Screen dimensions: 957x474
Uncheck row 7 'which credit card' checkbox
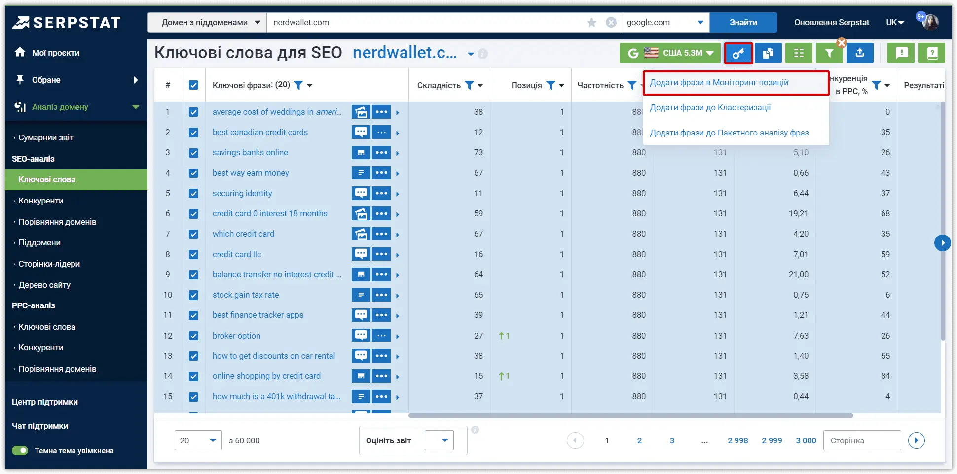click(194, 234)
